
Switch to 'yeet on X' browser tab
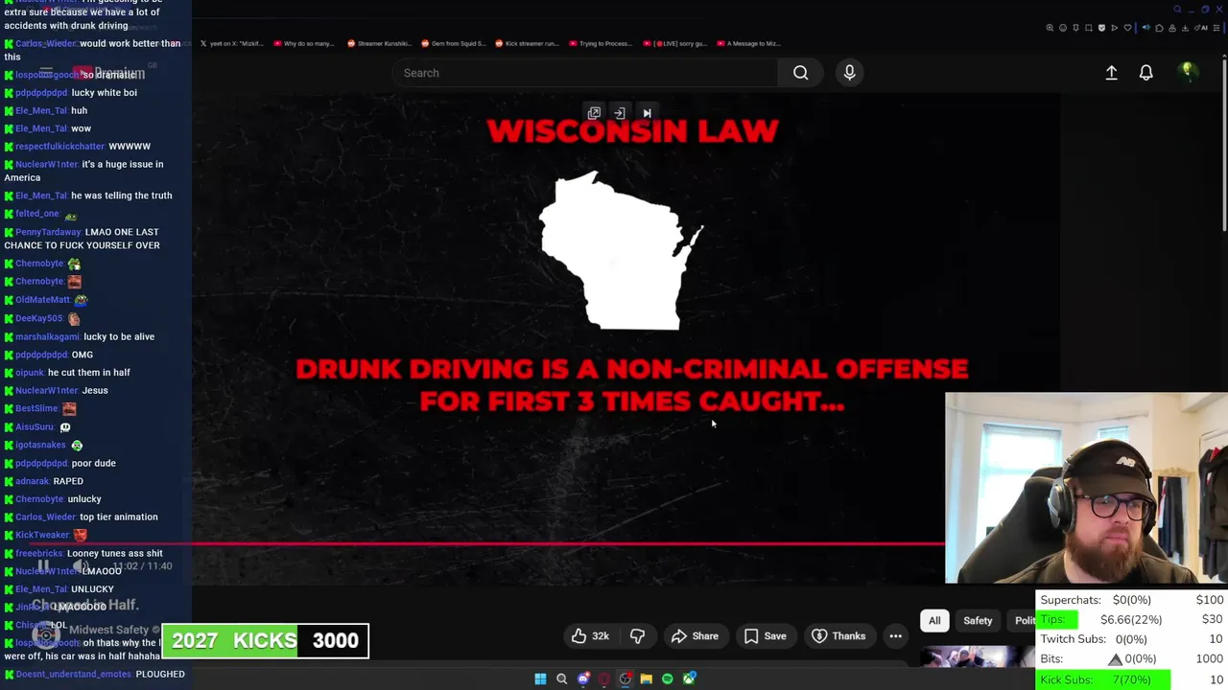click(231, 43)
